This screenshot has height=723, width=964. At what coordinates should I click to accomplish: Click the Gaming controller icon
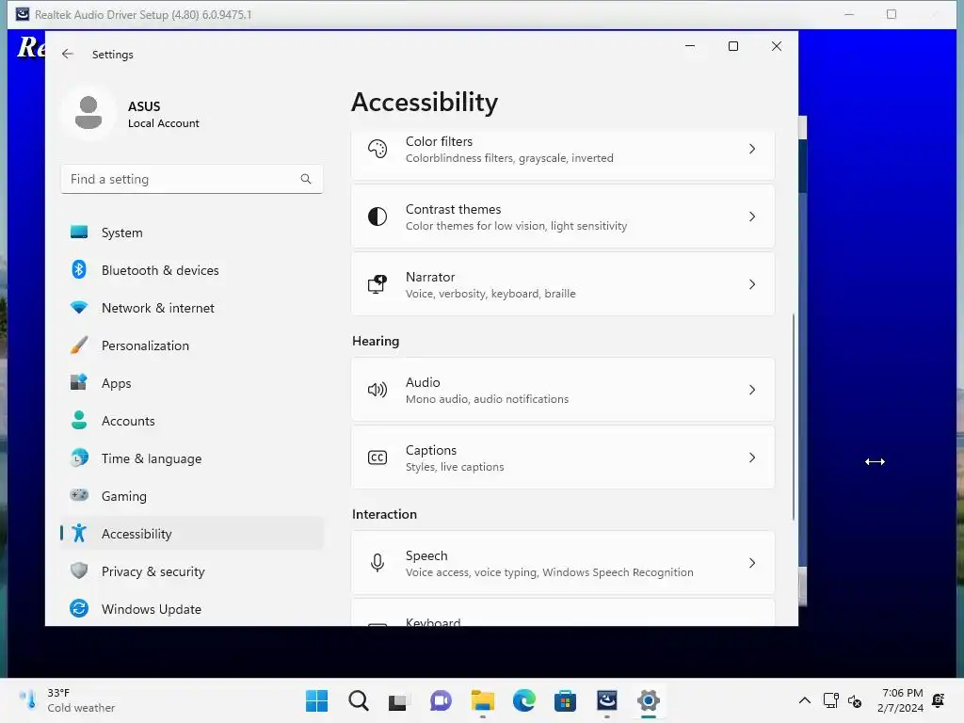(79, 495)
